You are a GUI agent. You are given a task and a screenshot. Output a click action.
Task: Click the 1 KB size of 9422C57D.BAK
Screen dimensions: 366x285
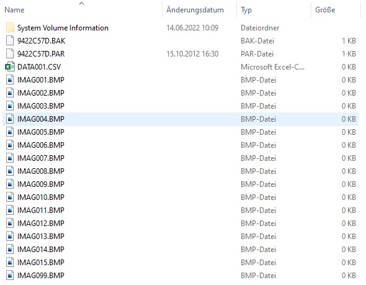coord(349,41)
